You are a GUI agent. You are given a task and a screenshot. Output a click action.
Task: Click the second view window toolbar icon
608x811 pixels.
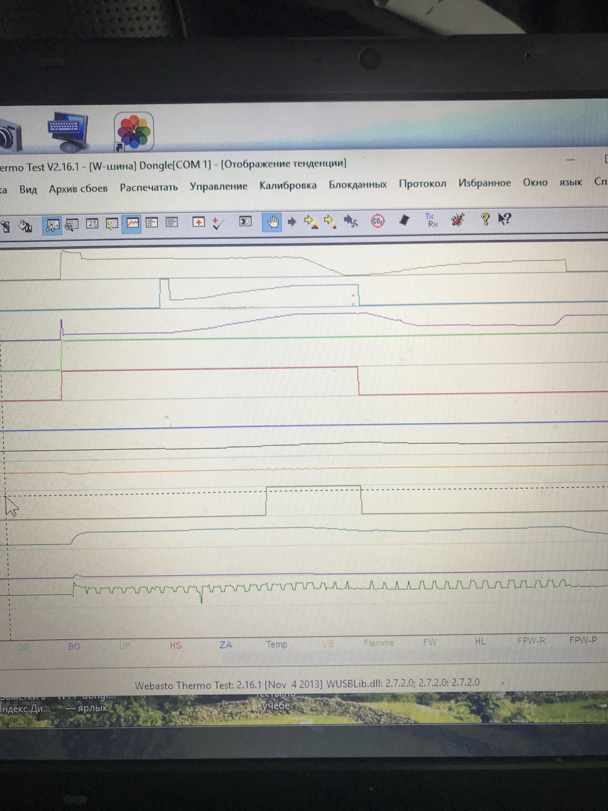[72, 224]
